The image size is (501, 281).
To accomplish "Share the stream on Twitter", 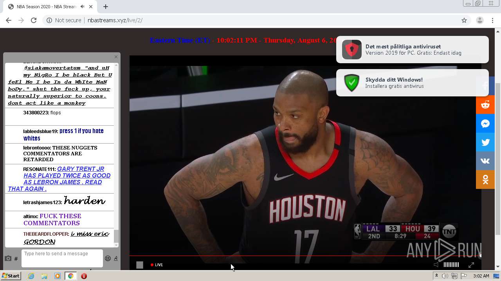I will (485, 142).
